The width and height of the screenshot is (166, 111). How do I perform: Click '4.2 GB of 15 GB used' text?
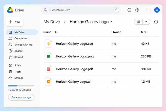coord(19,90)
